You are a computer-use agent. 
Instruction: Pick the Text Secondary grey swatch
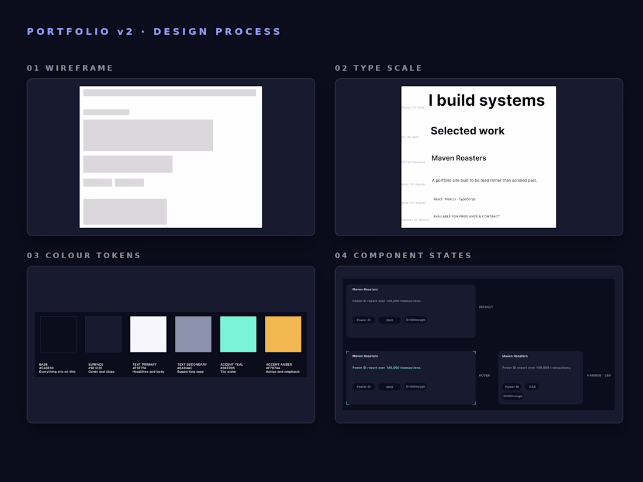point(193,334)
